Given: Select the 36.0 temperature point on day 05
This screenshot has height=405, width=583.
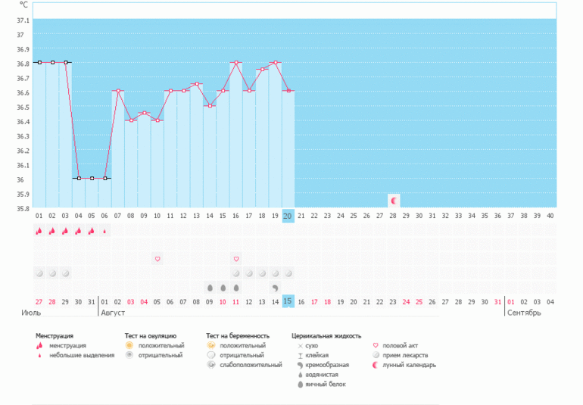Looking at the screenshot, I should tap(92, 178).
